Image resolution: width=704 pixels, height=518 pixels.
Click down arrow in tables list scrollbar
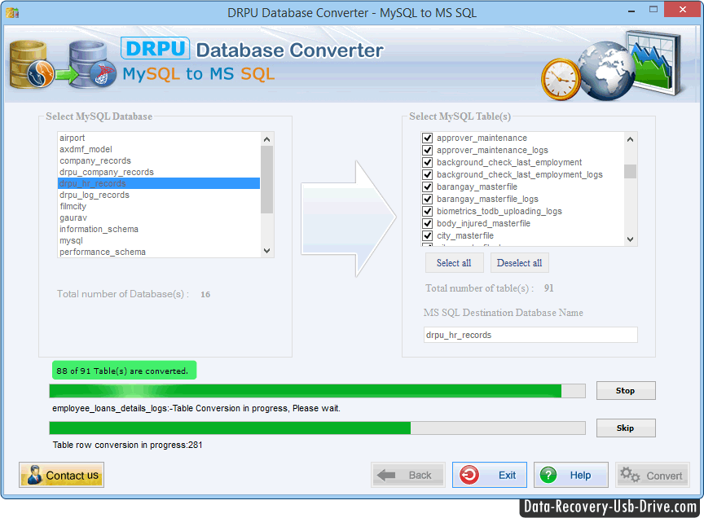(631, 239)
